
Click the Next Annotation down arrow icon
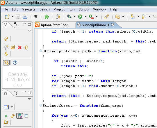point(133,17)
